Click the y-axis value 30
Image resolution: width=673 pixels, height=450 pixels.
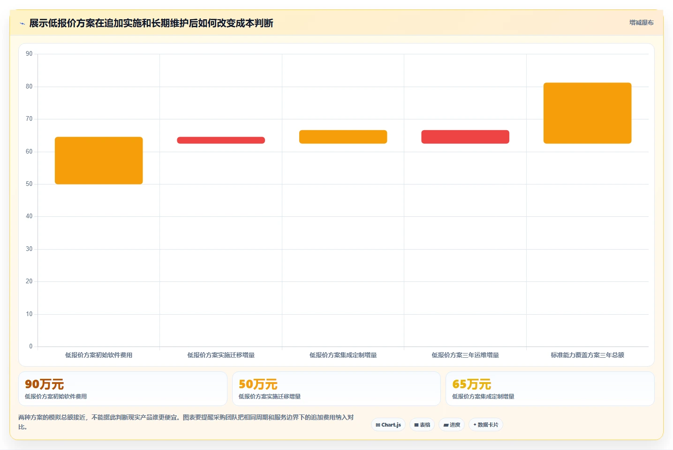29,249
